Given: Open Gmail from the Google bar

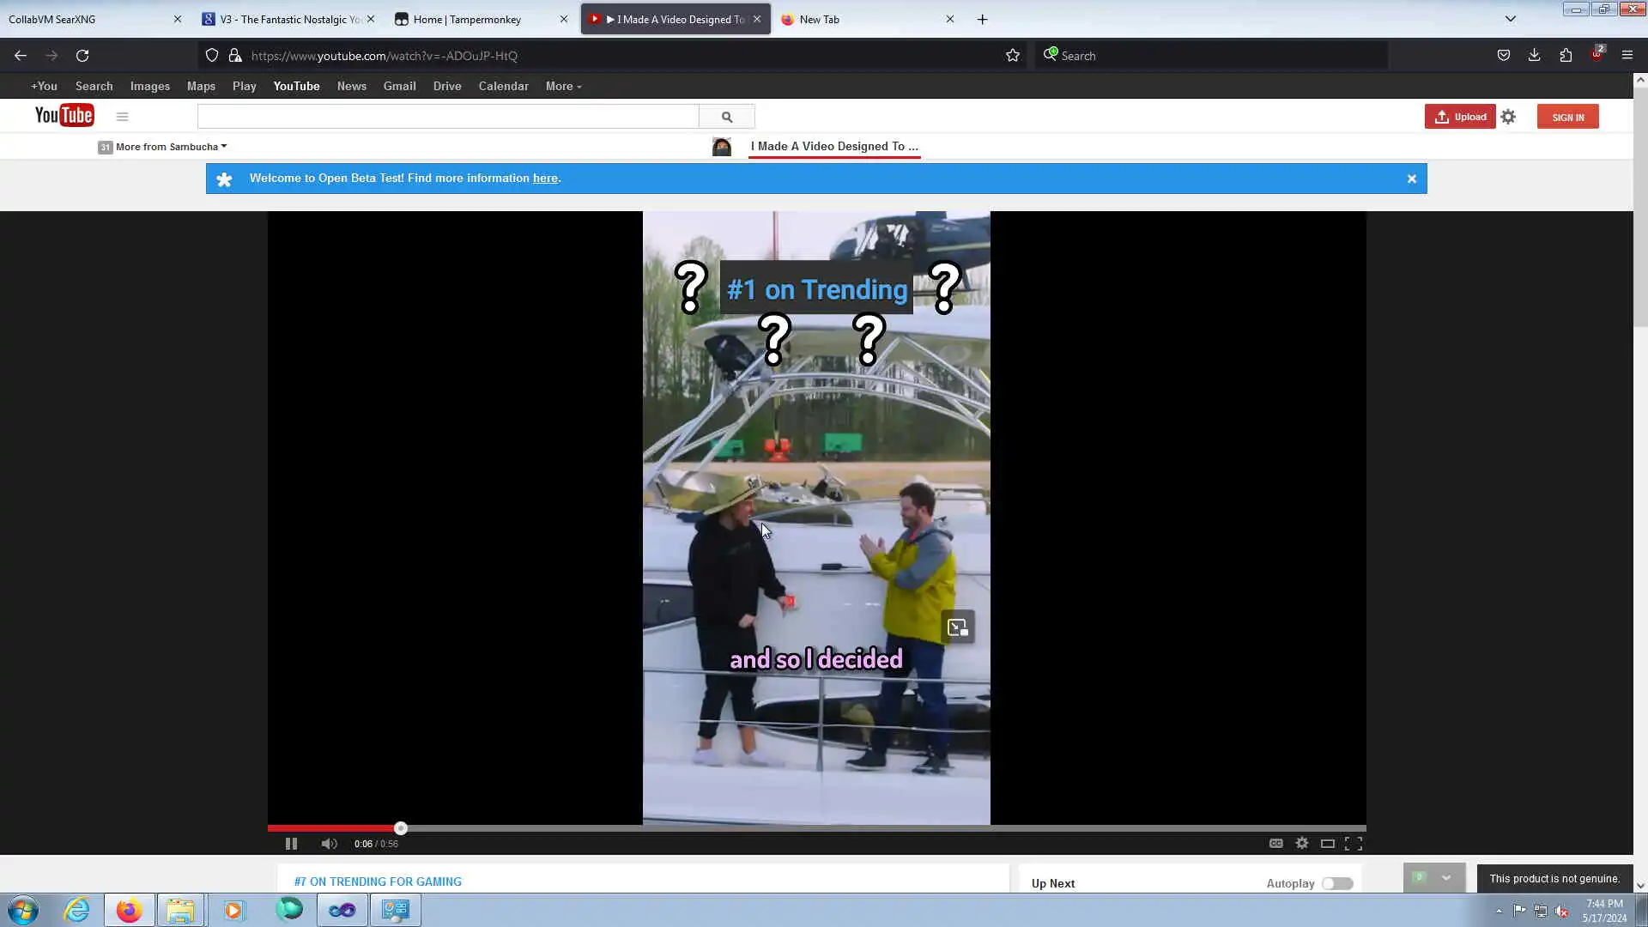Looking at the screenshot, I should [x=399, y=86].
